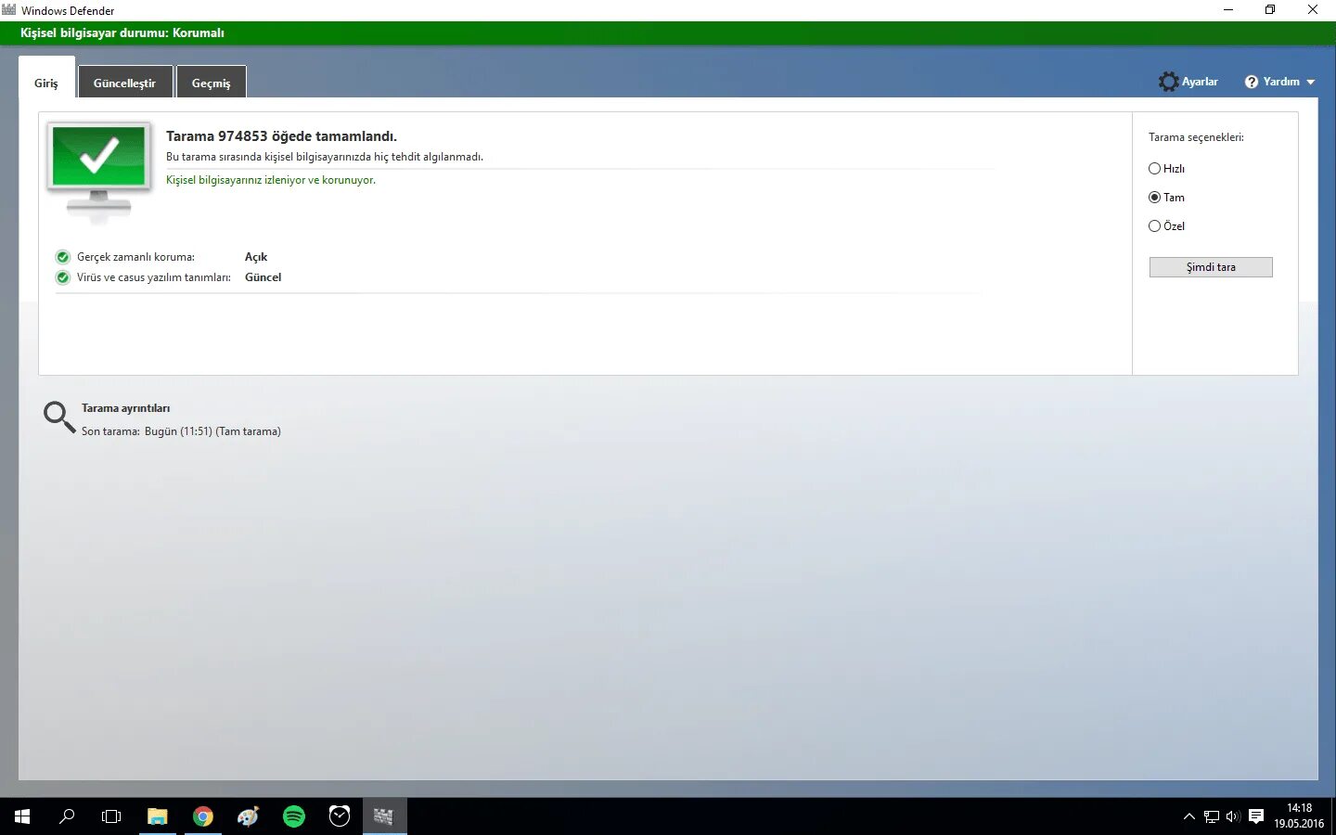Click the Yardım help question mark icon

click(1252, 82)
